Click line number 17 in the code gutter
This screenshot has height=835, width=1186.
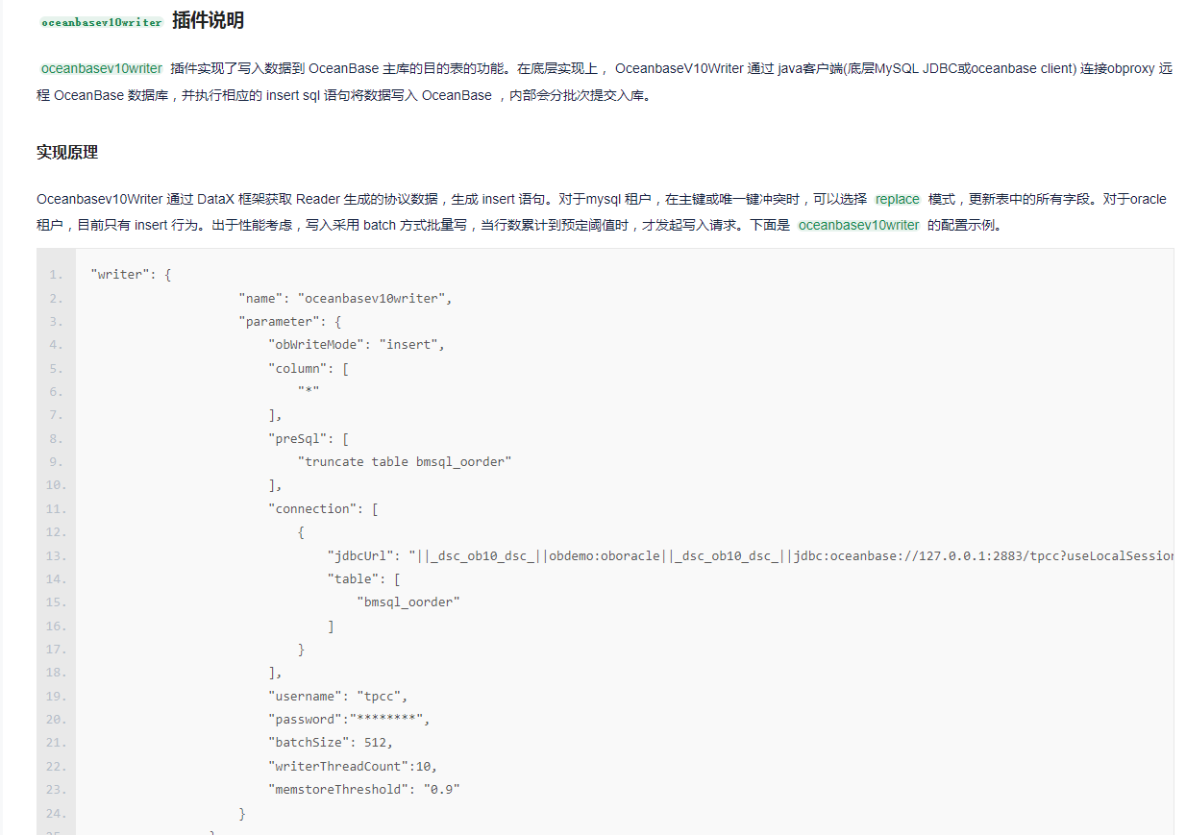(56, 649)
